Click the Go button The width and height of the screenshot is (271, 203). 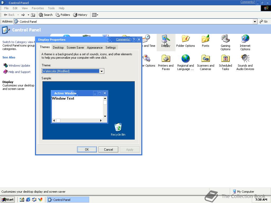(263, 21)
